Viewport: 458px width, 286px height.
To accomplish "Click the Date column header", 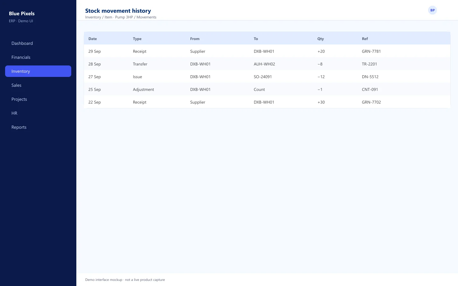I will (x=93, y=39).
